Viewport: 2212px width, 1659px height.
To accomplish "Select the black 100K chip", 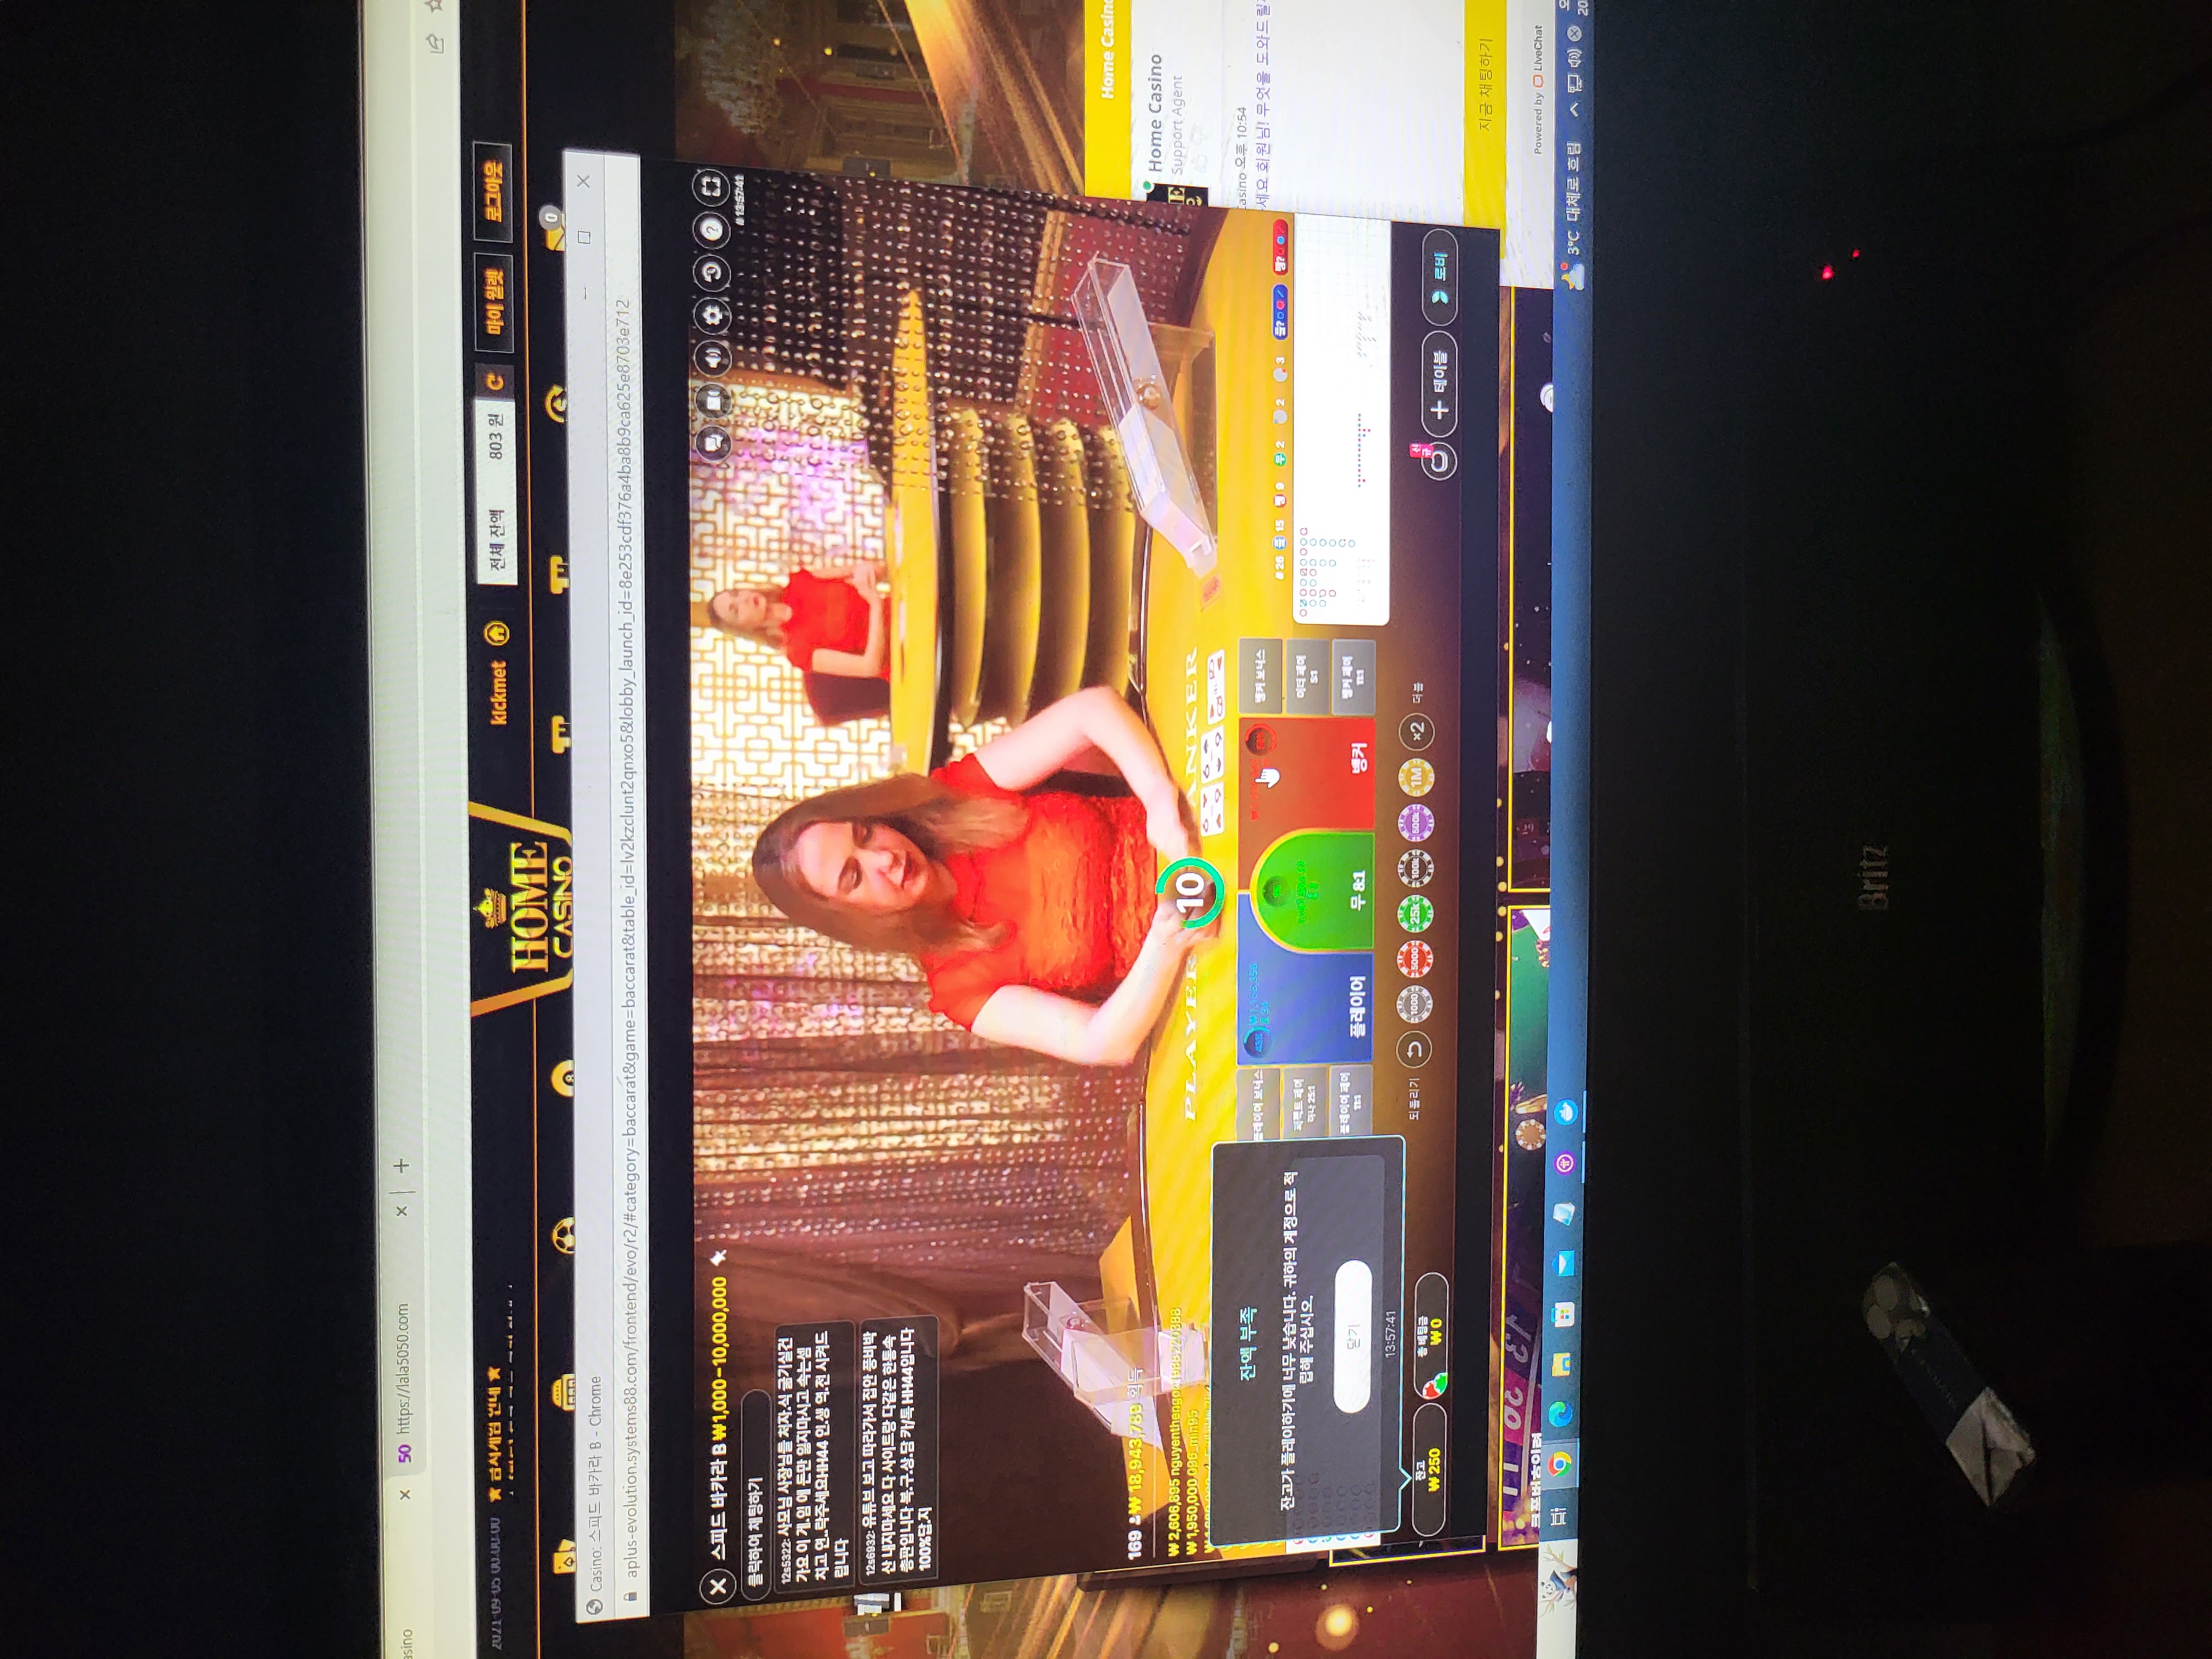I will click(x=1416, y=867).
